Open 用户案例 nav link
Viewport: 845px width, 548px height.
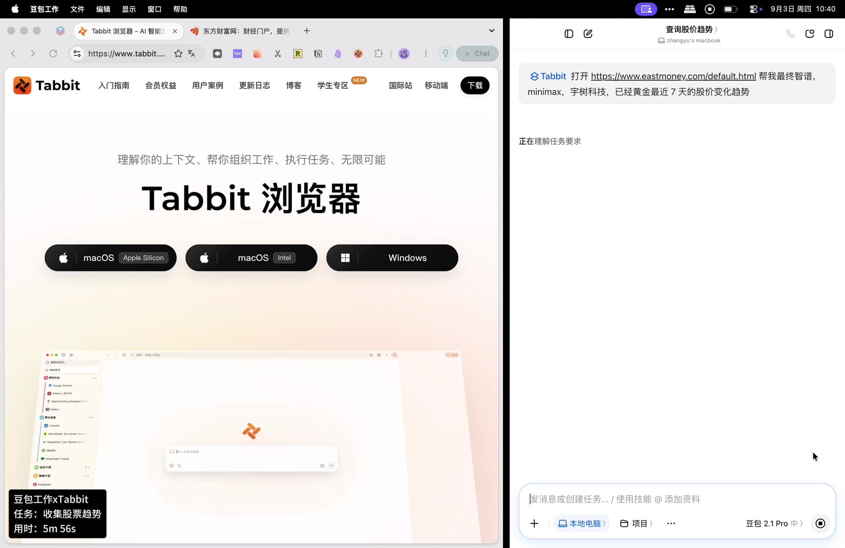pyautogui.click(x=208, y=85)
